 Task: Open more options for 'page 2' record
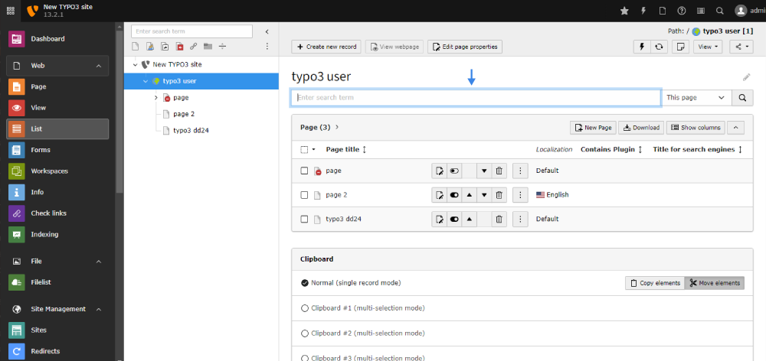pos(520,195)
